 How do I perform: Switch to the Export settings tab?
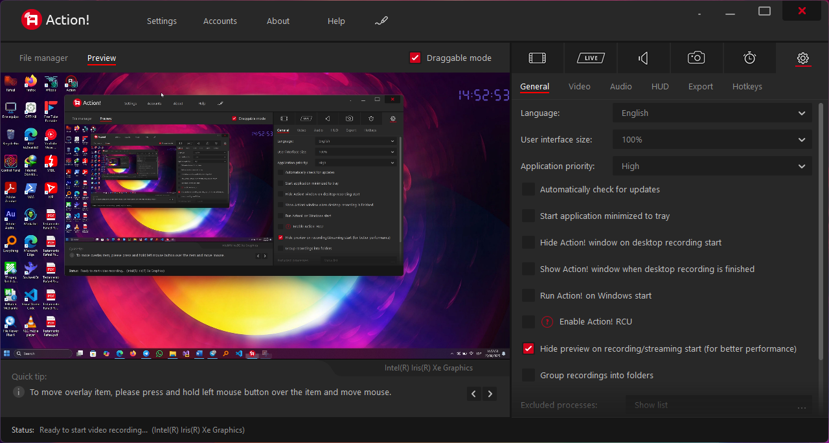(701, 86)
